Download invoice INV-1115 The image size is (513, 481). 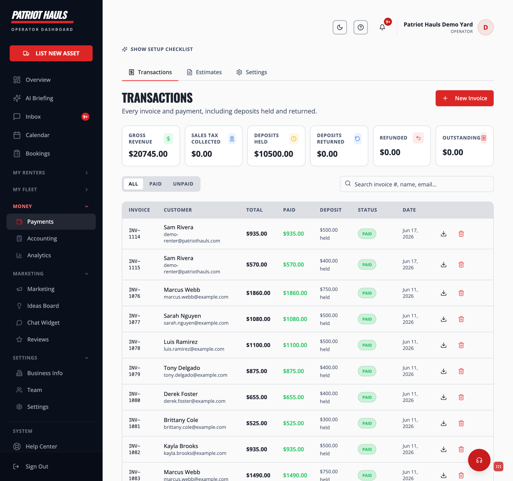443,265
